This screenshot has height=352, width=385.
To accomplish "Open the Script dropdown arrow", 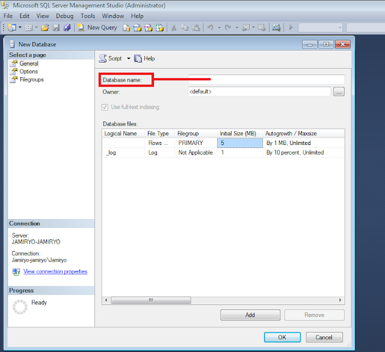I will (x=128, y=58).
